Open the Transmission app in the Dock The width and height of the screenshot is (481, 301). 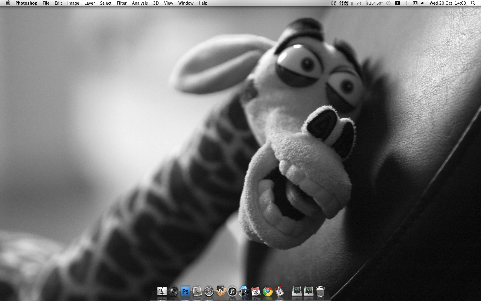pyautogui.click(x=279, y=292)
